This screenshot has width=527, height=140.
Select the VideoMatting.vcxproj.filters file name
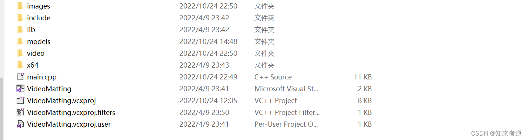(x=71, y=112)
